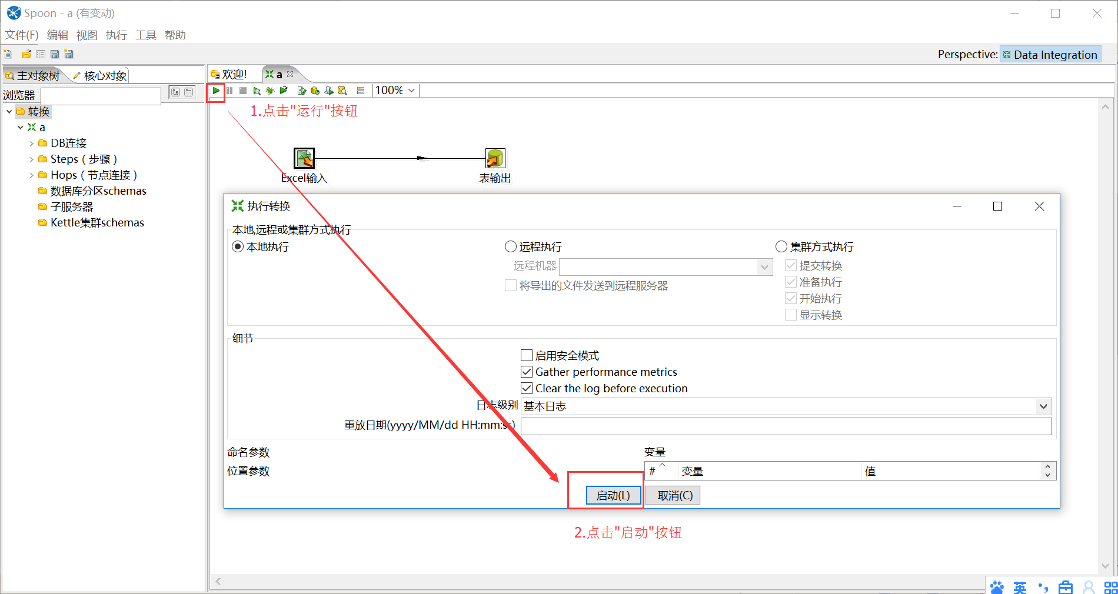Click the green Run transformation icon
The width and height of the screenshot is (1118, 594).
216,91
